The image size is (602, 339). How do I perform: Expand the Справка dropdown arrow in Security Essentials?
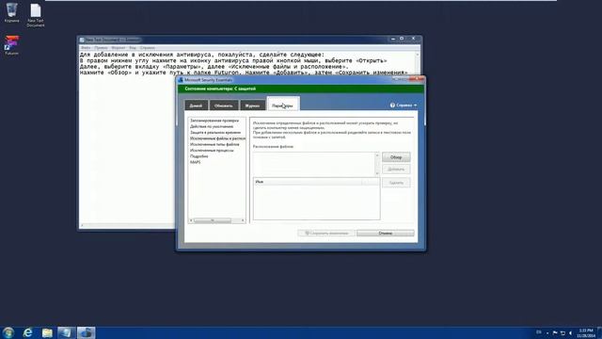click(416, 105)
